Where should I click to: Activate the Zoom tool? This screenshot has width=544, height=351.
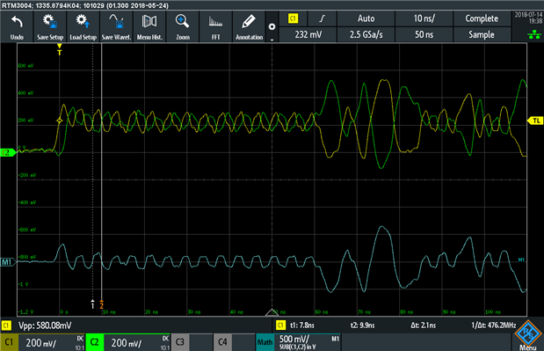(183, 26)
